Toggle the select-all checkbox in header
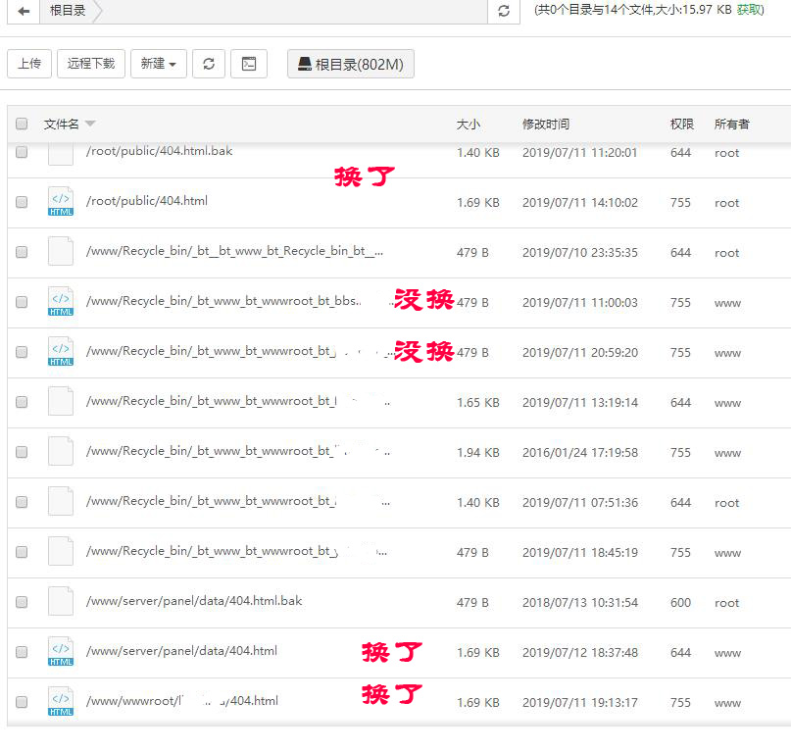Image resolution: width=791 pixels, height=752 pixels. (22, 125)
